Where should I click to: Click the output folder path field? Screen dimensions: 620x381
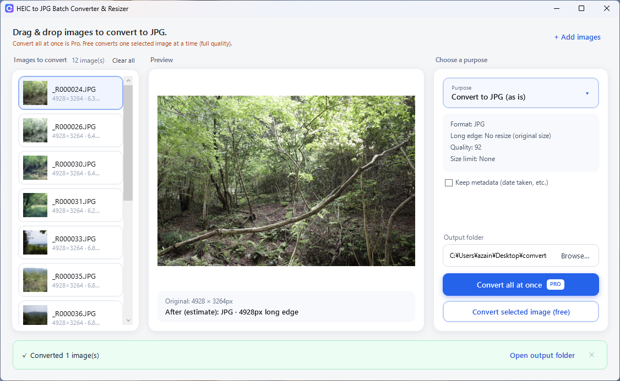point(498,256)
